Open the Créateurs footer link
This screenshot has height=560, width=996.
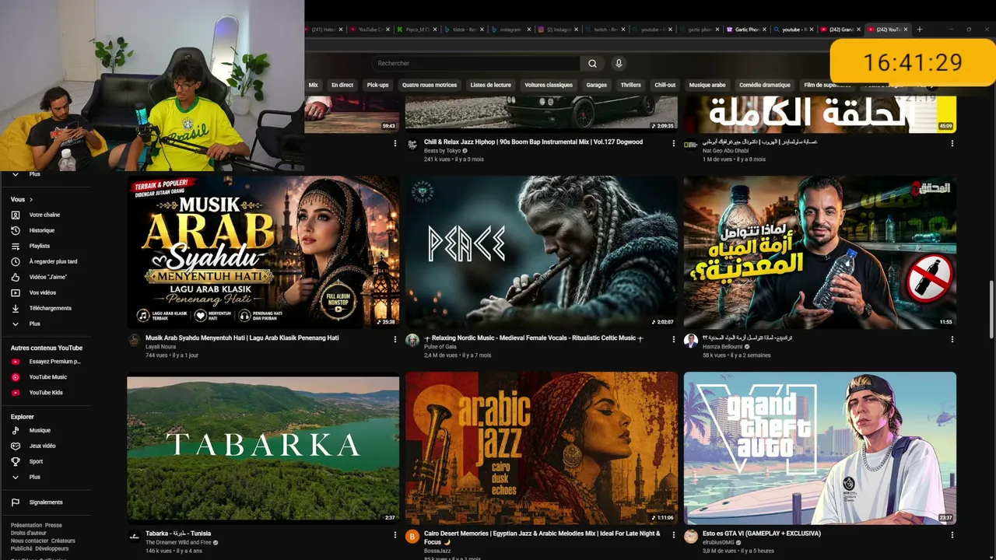[63, 541]
